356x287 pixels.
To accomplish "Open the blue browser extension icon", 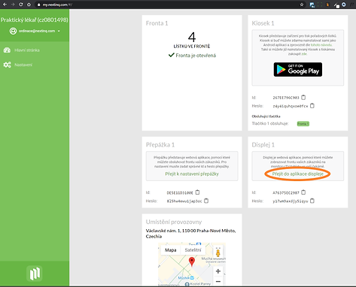I will tap(312, 5).
